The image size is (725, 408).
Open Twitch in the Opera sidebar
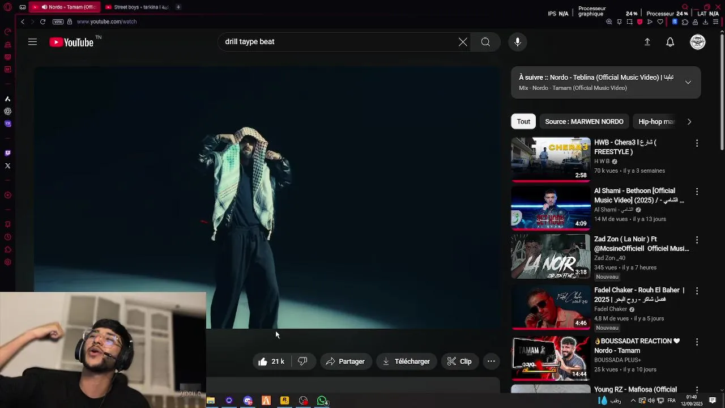[x=7, y=153]
